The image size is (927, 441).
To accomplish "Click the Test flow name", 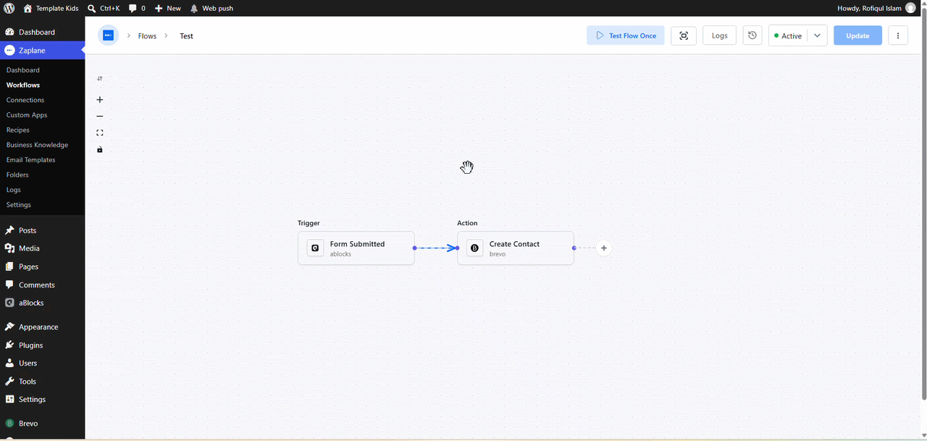I will 186,35.
